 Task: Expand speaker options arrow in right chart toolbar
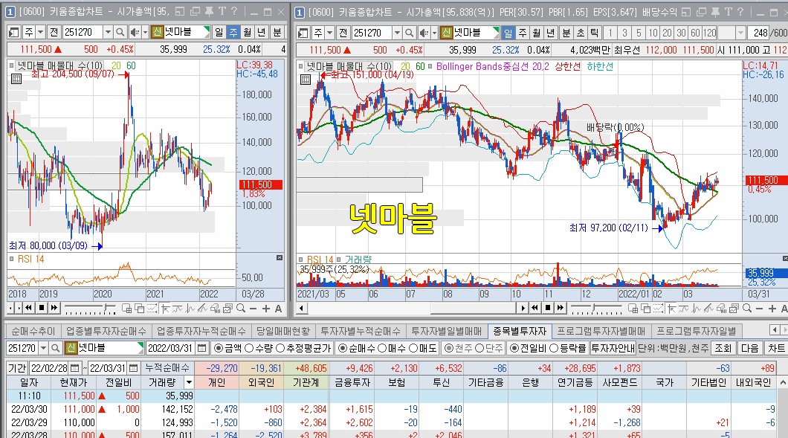pos(434,33)
